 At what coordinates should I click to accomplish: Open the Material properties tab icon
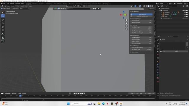click(158, 78)
